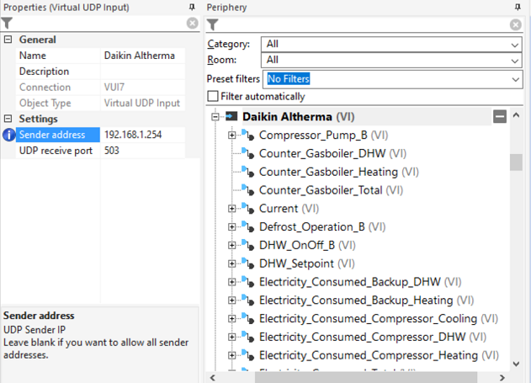The width and height of the screenshot is (531, 383).
Task: Click the tree vertical scrollbar up arrow
Action: (516, 115)
